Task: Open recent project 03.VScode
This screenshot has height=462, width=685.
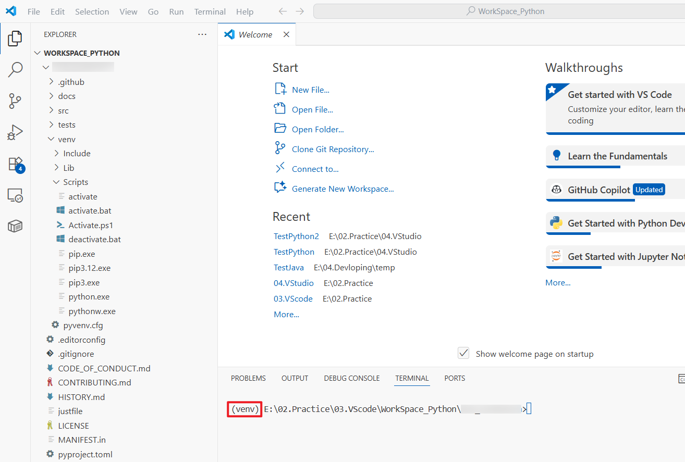Action: tap(293, 298)
